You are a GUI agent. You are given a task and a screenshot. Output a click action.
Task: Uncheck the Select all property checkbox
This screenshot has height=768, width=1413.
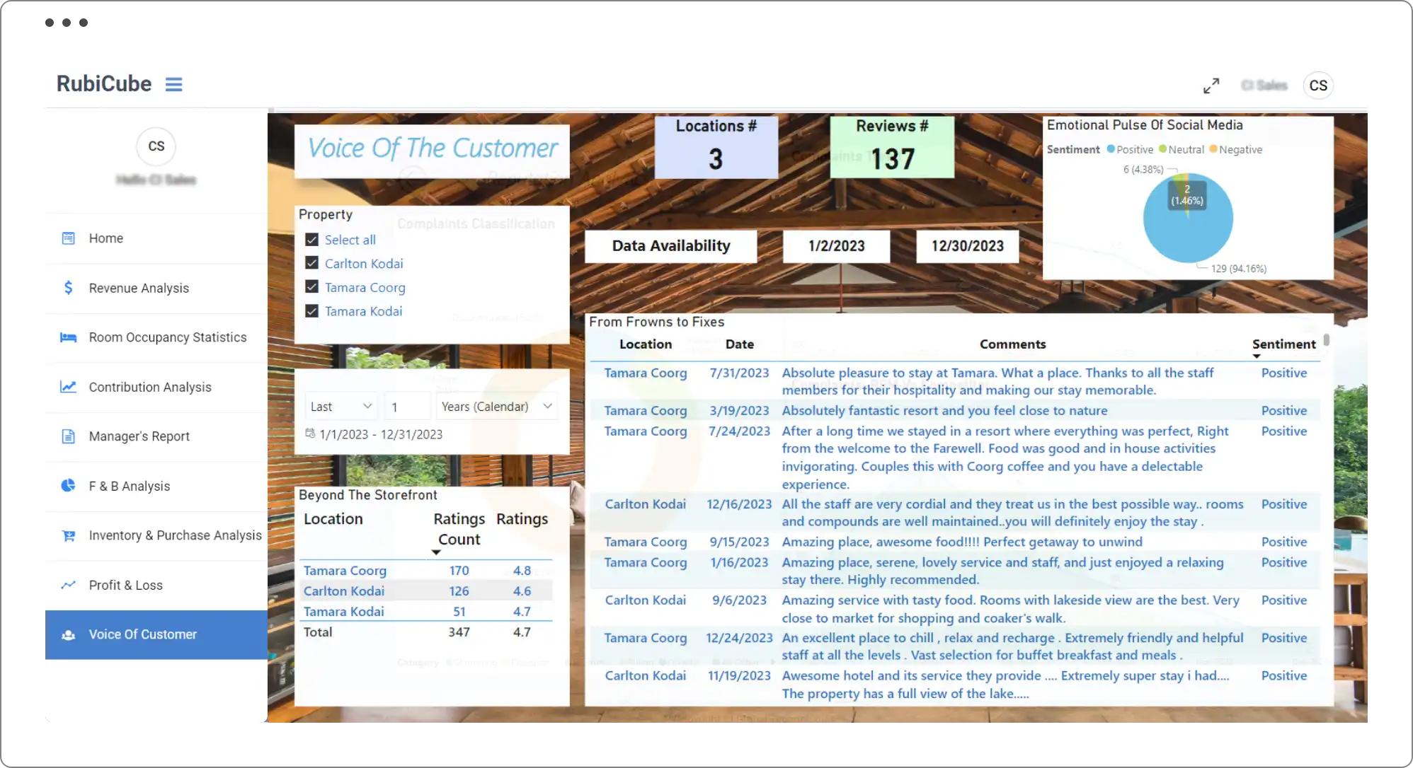[311, 240]
